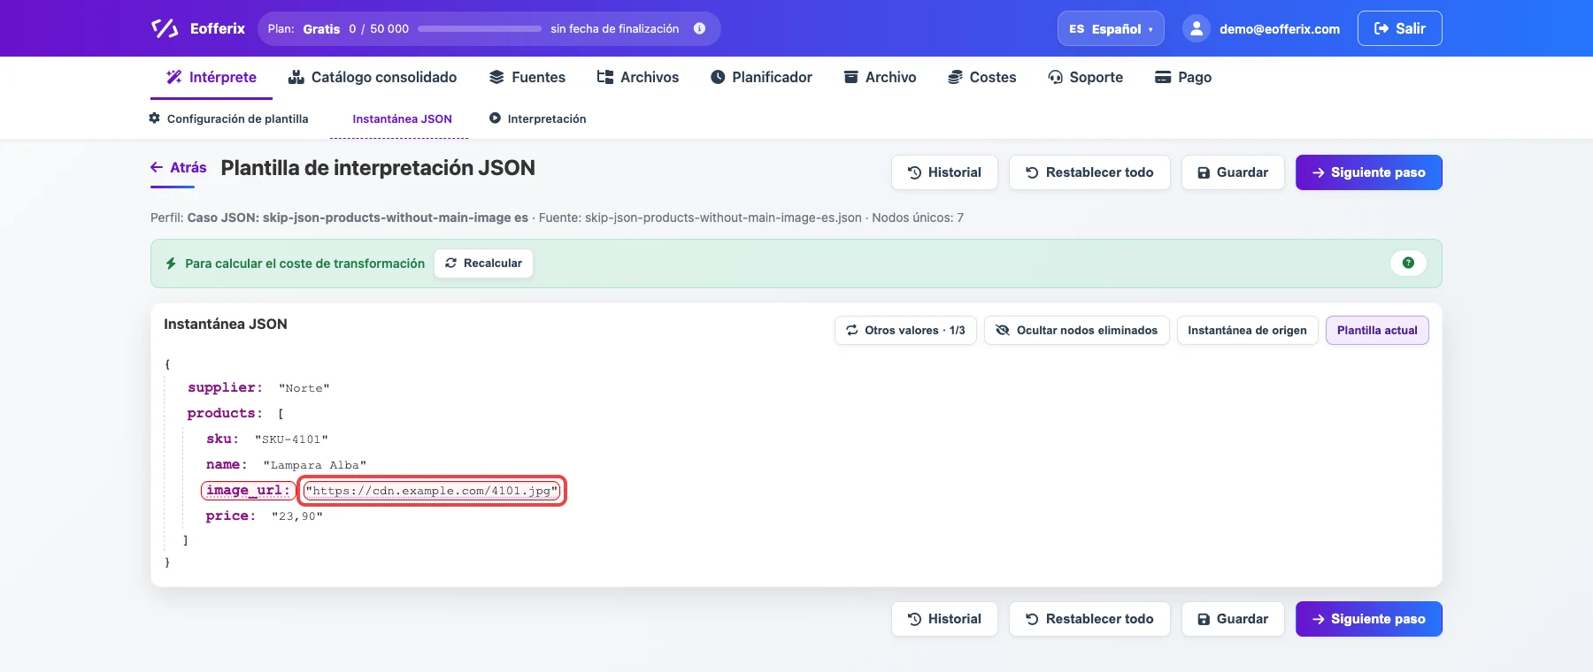Open the Catálogo consolidado tab
Viewport: 1593px width, 672px height.
point(373,77)
